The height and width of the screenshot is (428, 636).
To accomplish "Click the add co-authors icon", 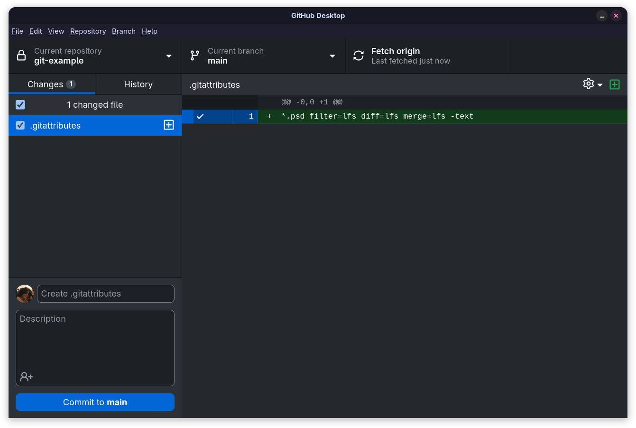I will tap(27, 377).
